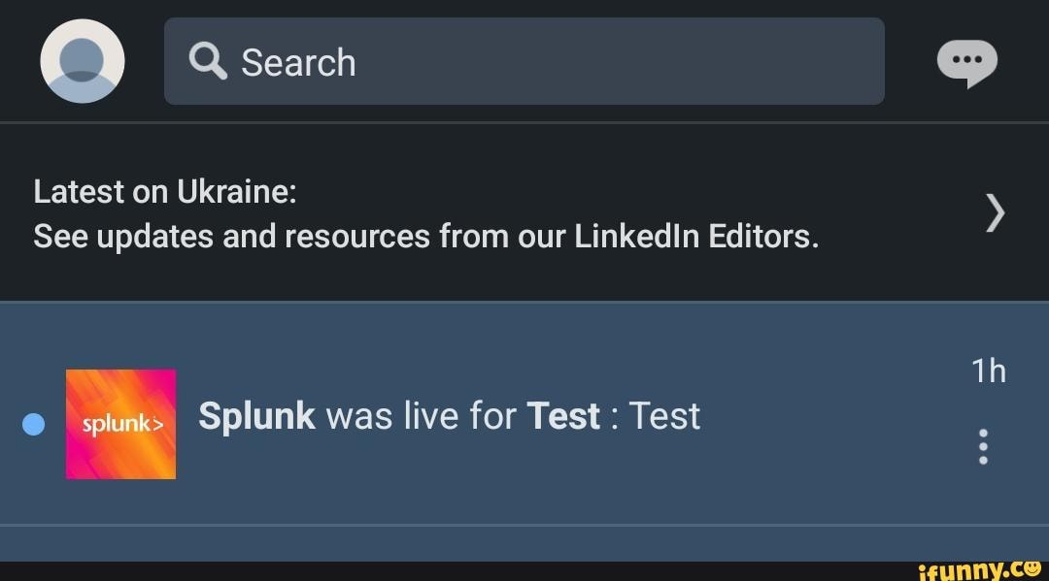Mark the live video alert unread via its dot
The height and width of the screenshot is (581, 1049).
pos(34,424)
